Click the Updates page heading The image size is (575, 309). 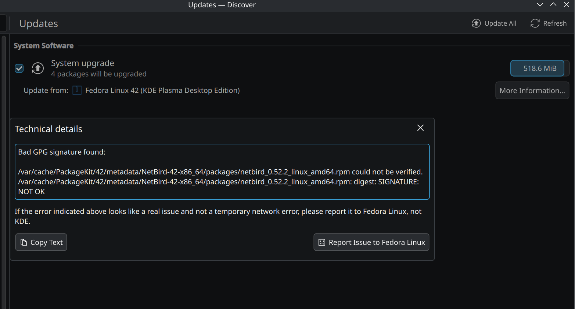coord(39,24)
